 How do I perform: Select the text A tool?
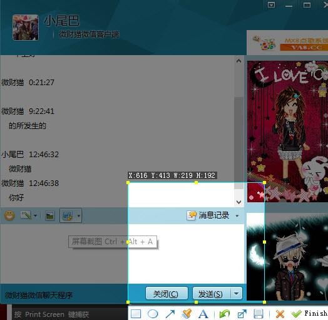click(203, 314)
